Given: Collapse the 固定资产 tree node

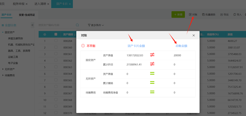Looking at the screenshot, I should coord(3,32).
